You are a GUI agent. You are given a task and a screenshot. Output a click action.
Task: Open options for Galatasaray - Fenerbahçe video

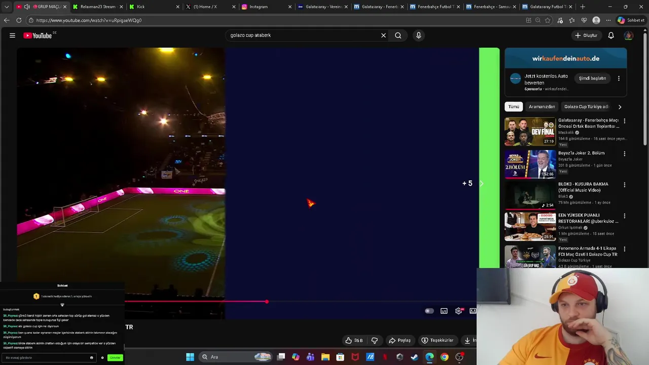tap(624, 121)
